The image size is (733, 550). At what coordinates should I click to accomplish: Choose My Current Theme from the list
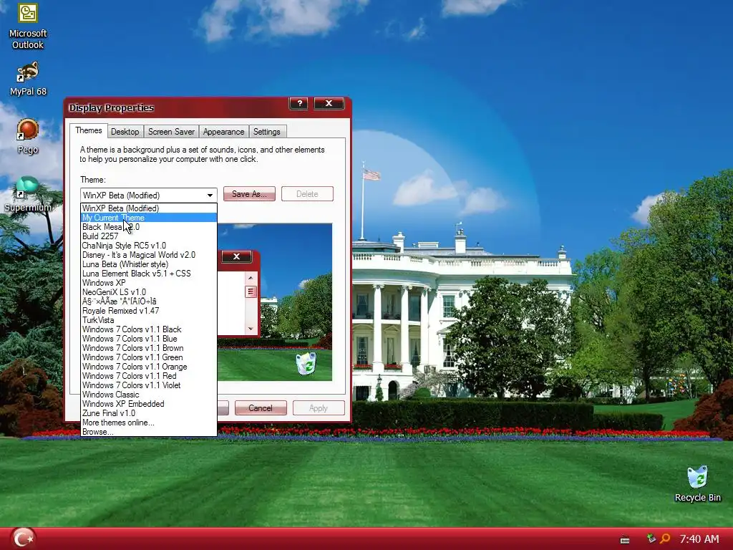[x=149, y=218]
